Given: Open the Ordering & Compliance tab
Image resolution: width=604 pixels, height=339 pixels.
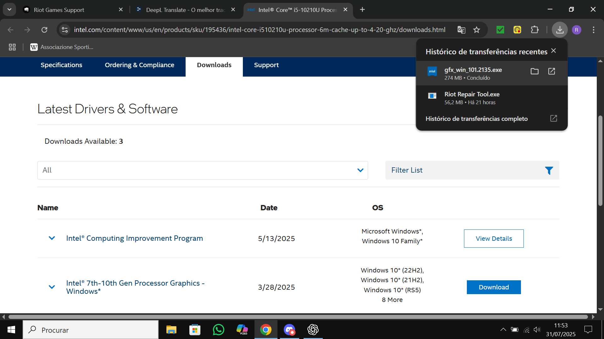Looking at the screenshot, I should click(x=140, y=65).
